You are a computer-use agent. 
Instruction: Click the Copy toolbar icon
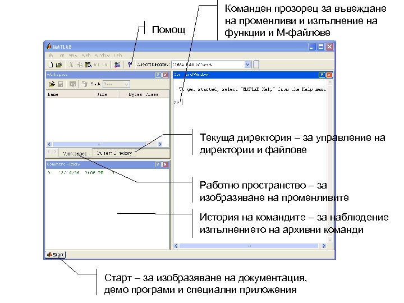[x=80, y=65]
